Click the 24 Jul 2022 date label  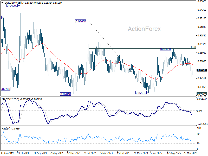[90, 153]
